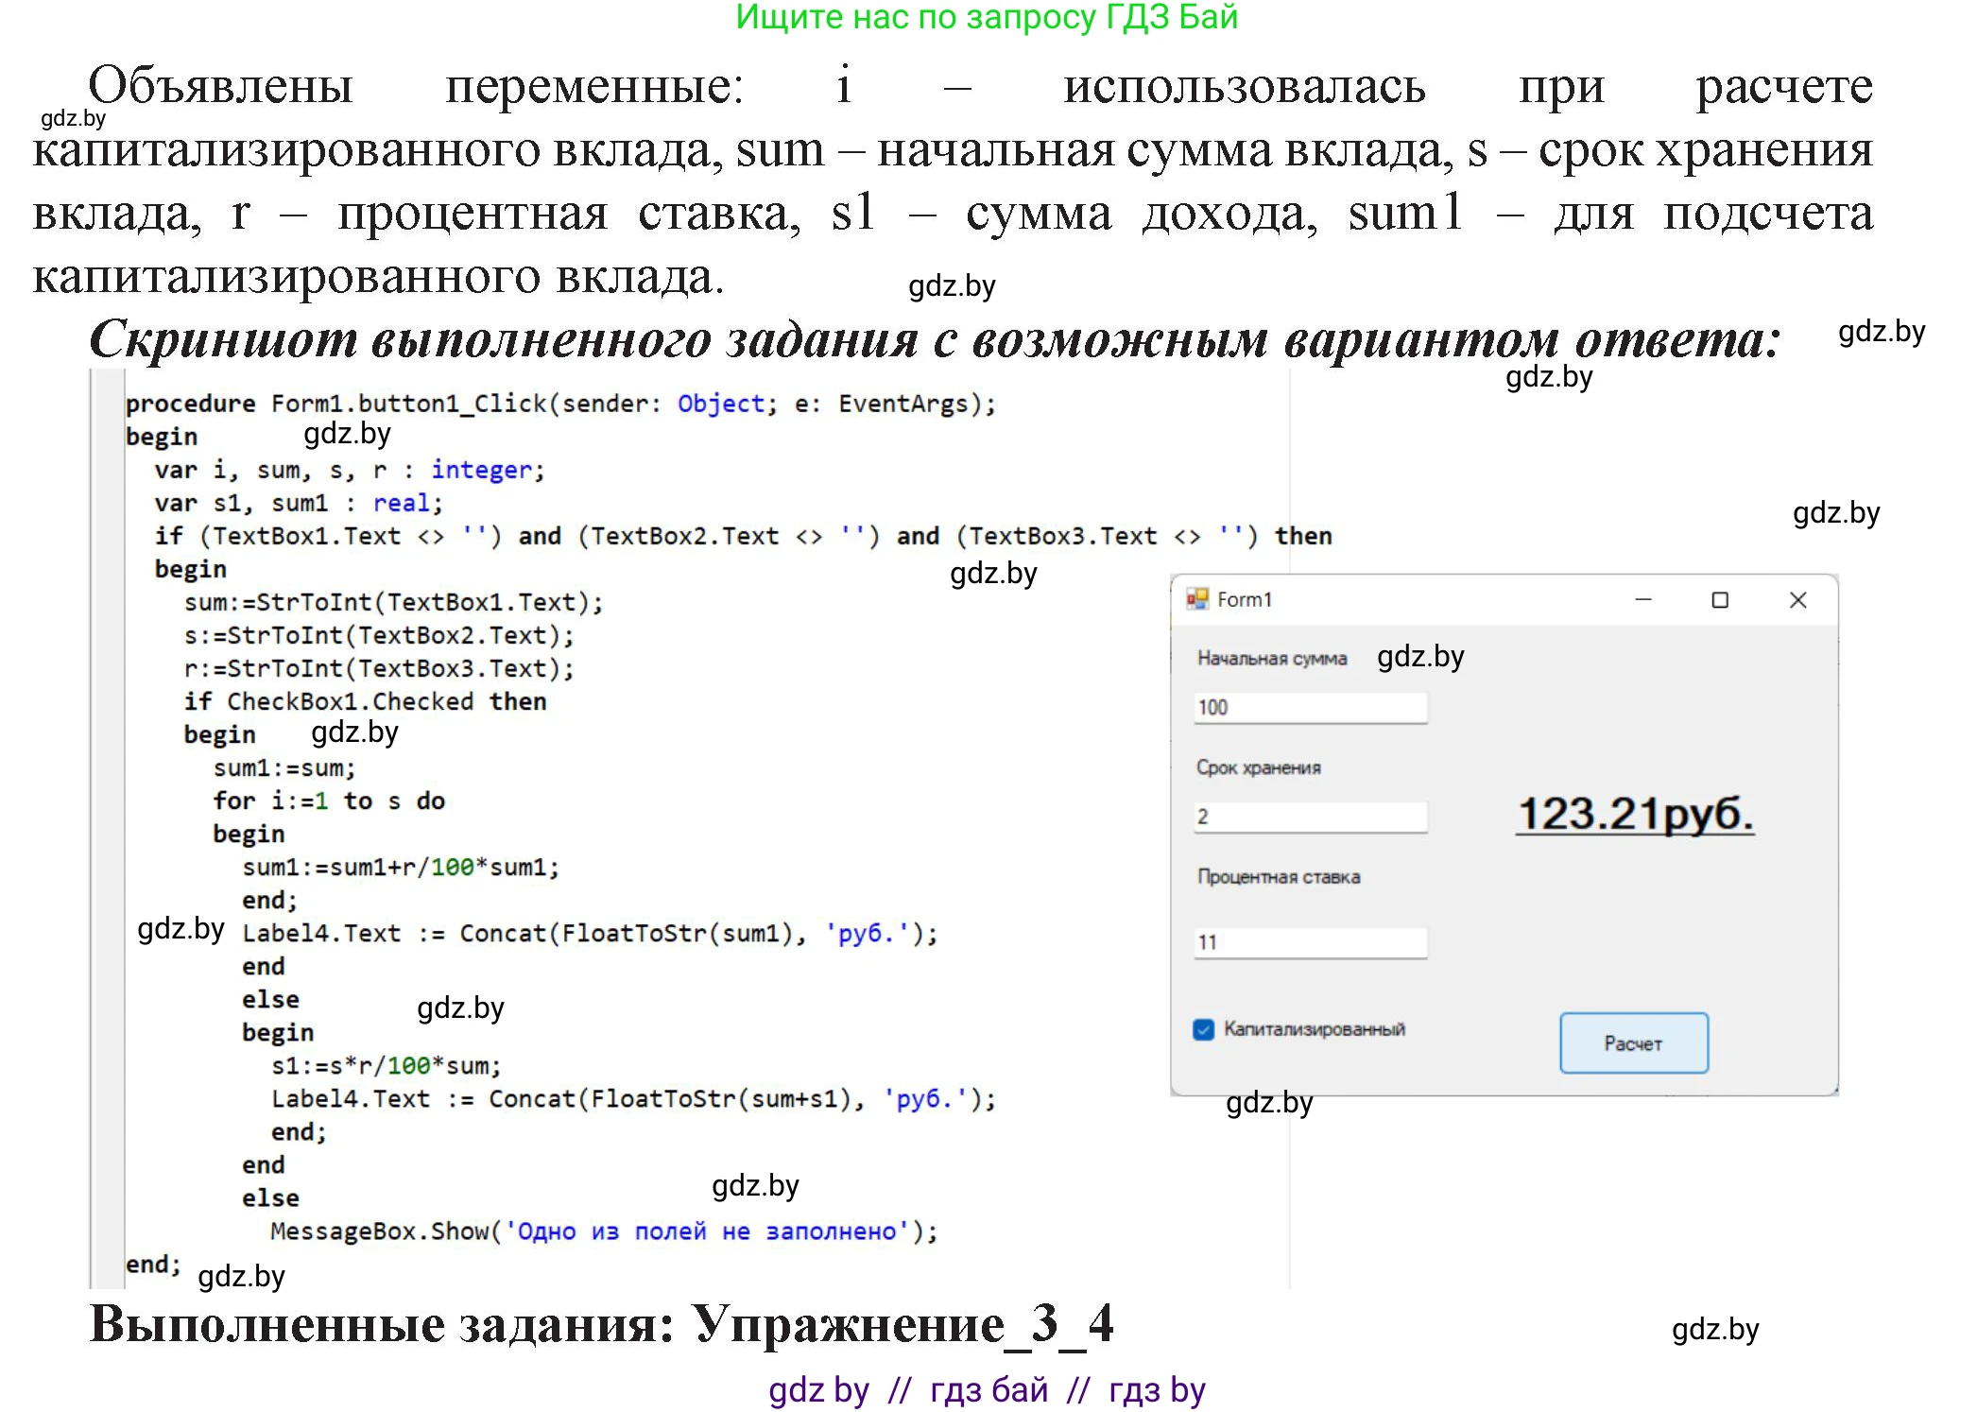The image size is (1977, 1412).
Task: Click the checked blue checkbox on Form1
Action: click(1202, 1029)
